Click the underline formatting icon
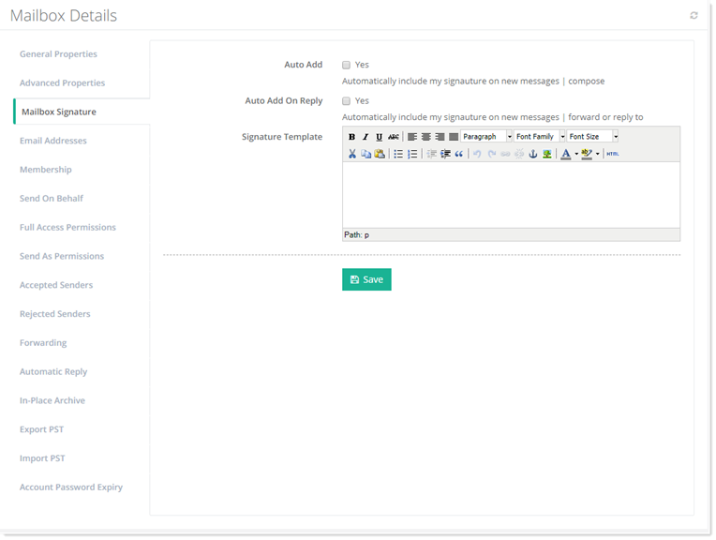716x540 pixels. 380,137
